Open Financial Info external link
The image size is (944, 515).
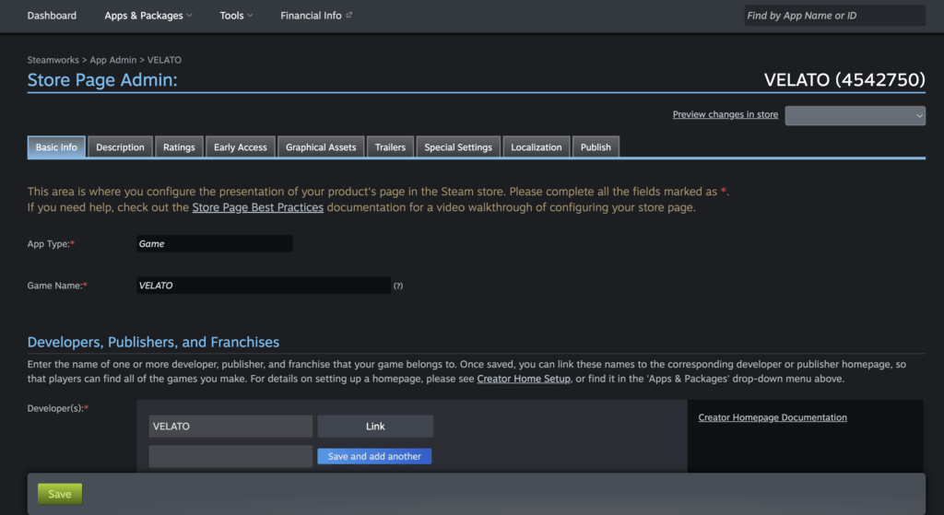click(x=316, y=16)
